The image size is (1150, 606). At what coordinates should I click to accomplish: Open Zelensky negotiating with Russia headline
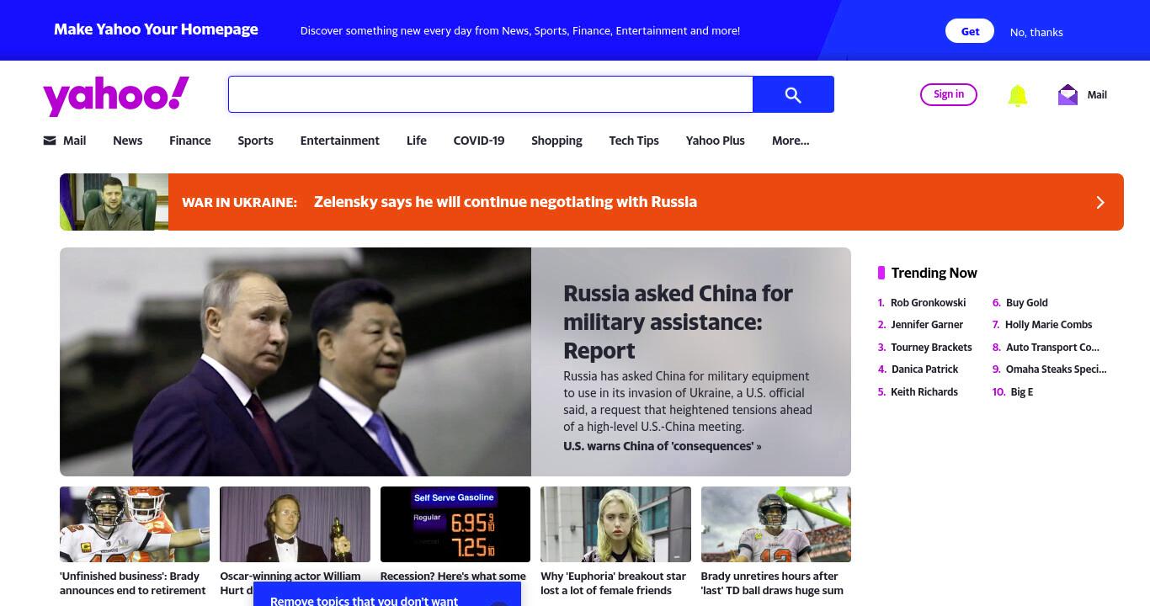coord(505,202)
